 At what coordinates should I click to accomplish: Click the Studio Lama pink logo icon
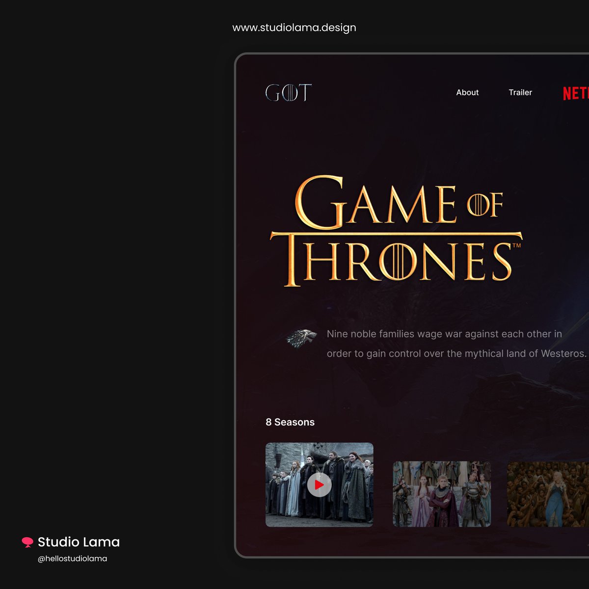click(x=27, y=542)
